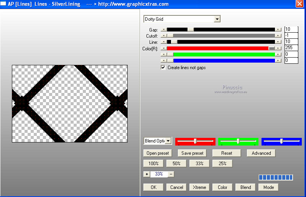The image size is (306, 197).
Task: Open the Advanced settings button
Action: [261, 153]
